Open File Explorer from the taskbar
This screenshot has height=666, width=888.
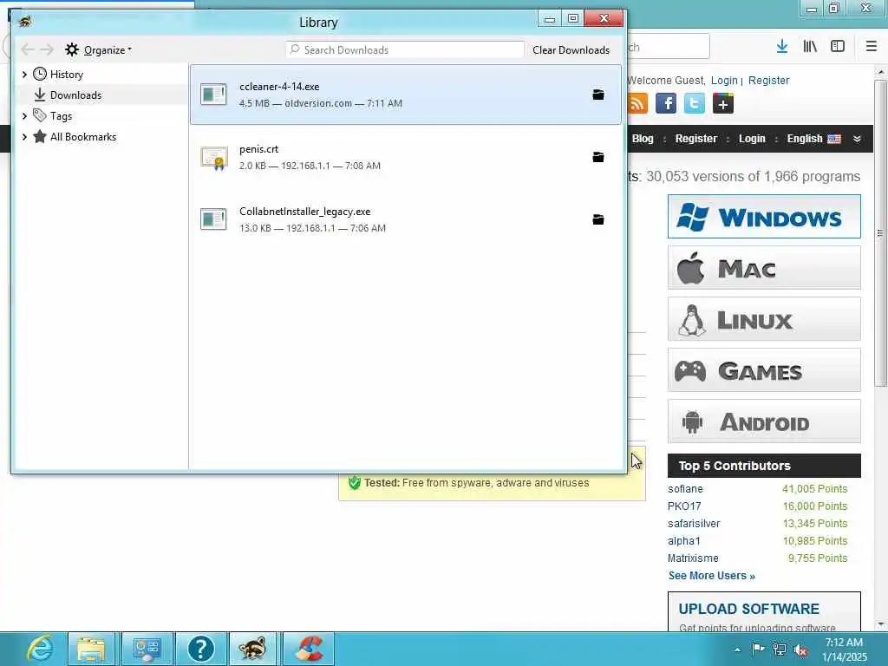pyautogui.click(x=92, y=649)
